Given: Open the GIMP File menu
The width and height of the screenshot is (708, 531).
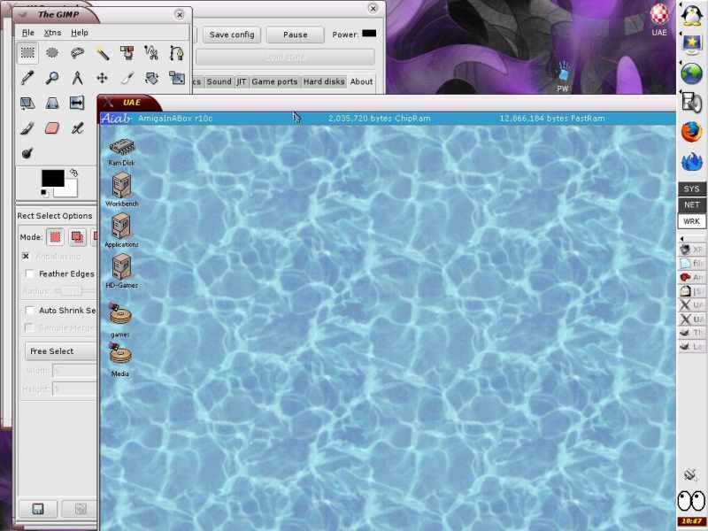Looking at the screenshot, I should coord(28,33).
